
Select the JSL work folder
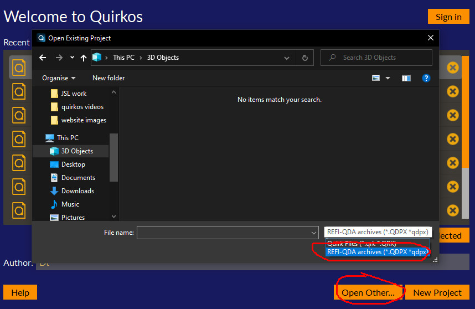point(74,94)
